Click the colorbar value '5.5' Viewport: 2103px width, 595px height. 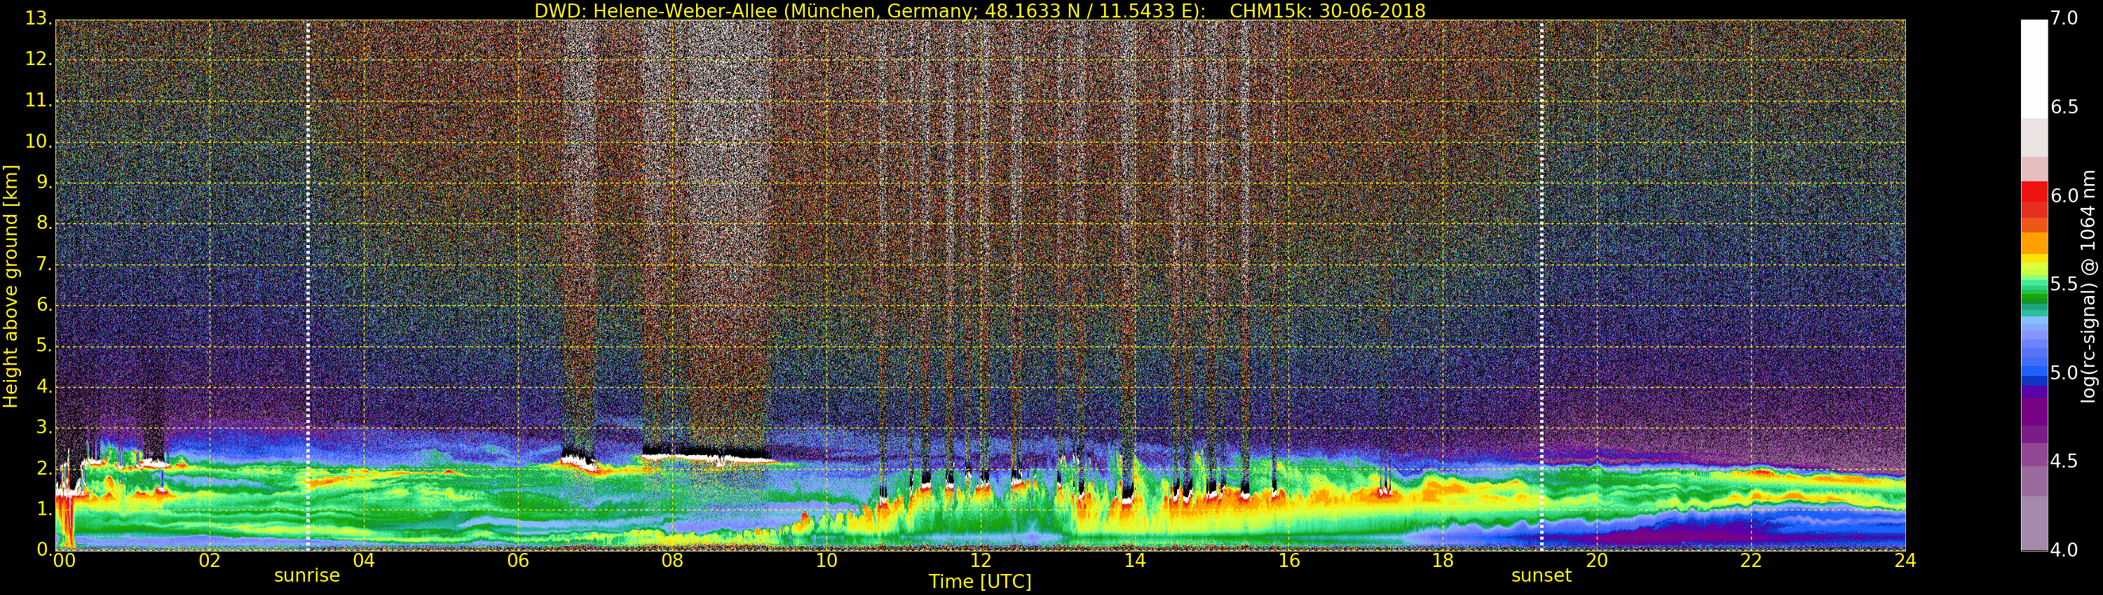click(x=2064, y=283)
